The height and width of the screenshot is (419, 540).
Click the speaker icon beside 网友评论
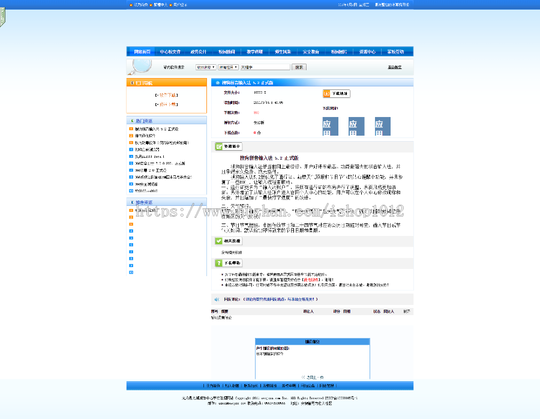[217, 300]
